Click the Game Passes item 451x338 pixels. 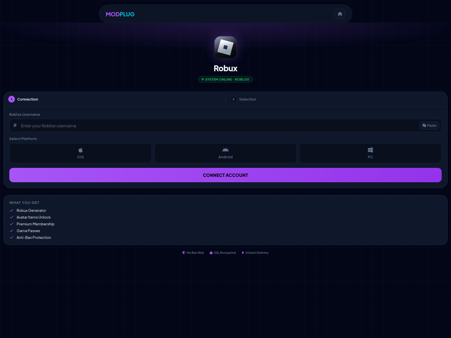[28, 231]
